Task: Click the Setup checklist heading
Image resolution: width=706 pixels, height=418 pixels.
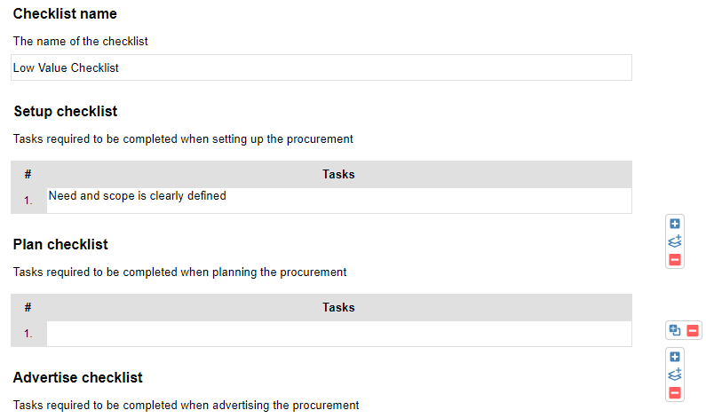Action: click(x=66, y=111)
